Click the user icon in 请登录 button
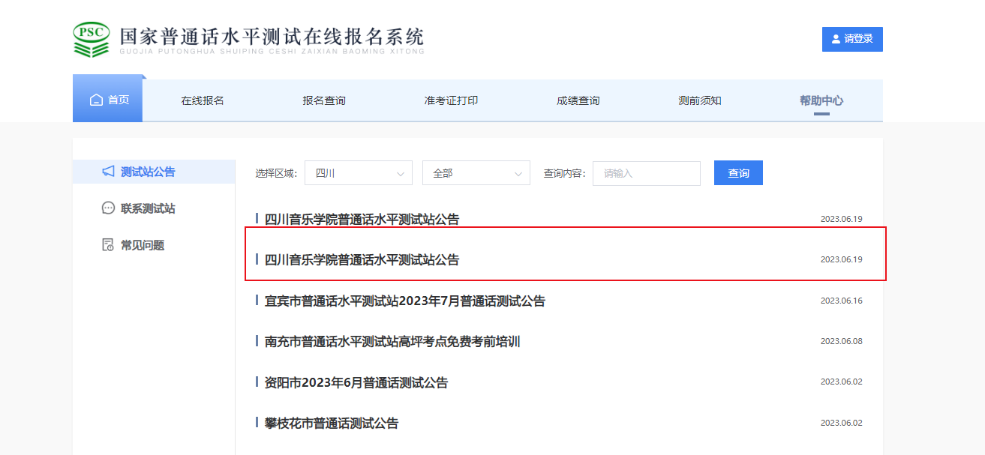The height and width of the screenshot is (455, 985). (836, 39)
